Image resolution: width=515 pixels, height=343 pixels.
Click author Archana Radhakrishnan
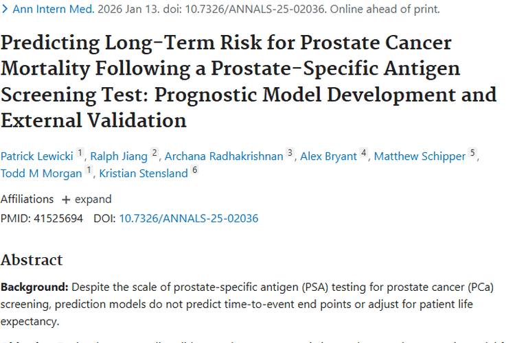(222, 156)
